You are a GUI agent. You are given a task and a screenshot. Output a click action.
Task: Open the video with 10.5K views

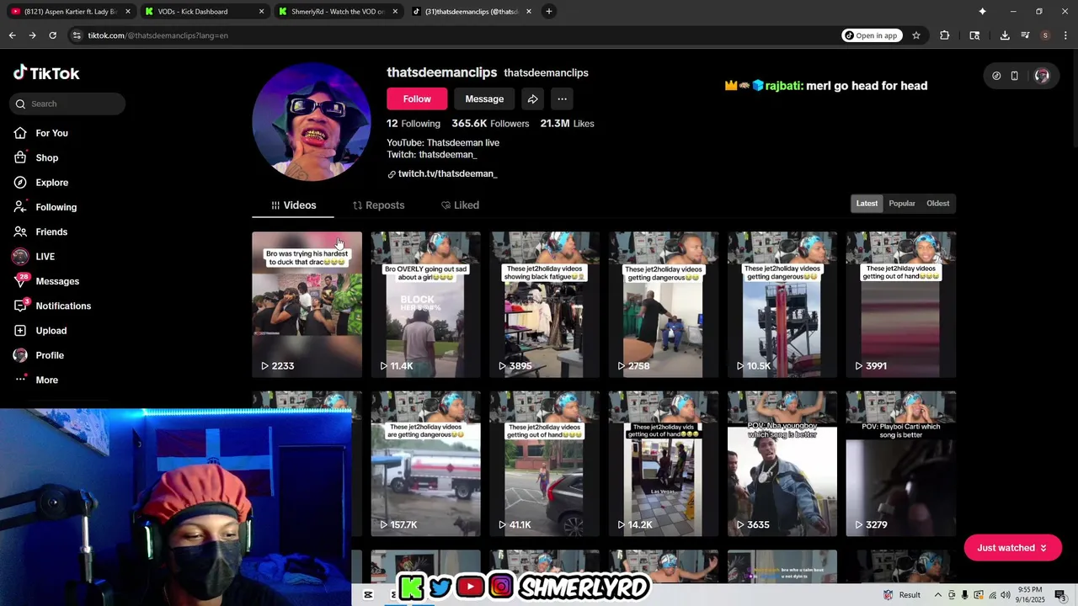pyautogui.click(x=782, y=304)
